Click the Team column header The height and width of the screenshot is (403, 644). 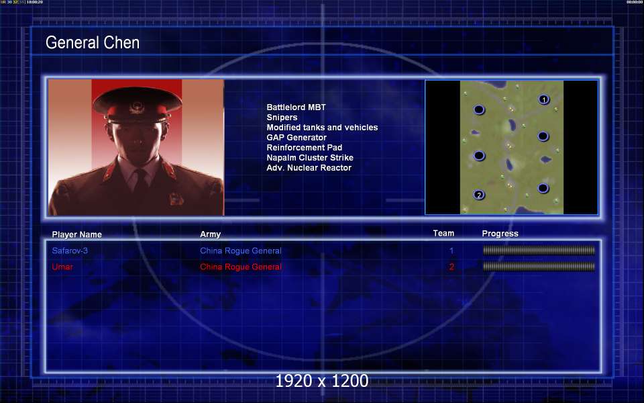443,234
